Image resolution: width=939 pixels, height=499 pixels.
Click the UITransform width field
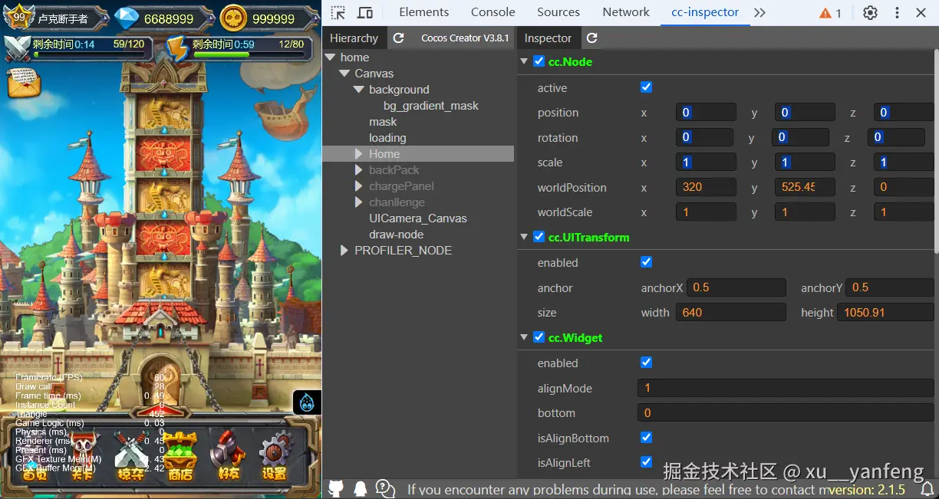click(x=730, y=312)
